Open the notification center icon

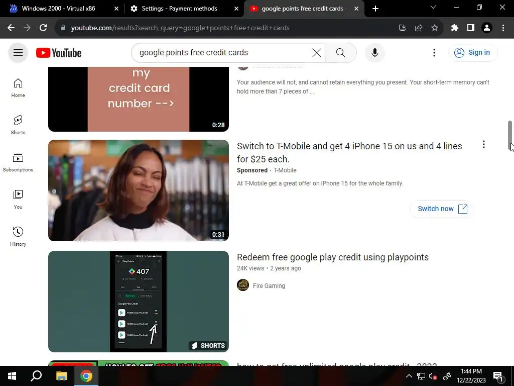click(498, 376)
